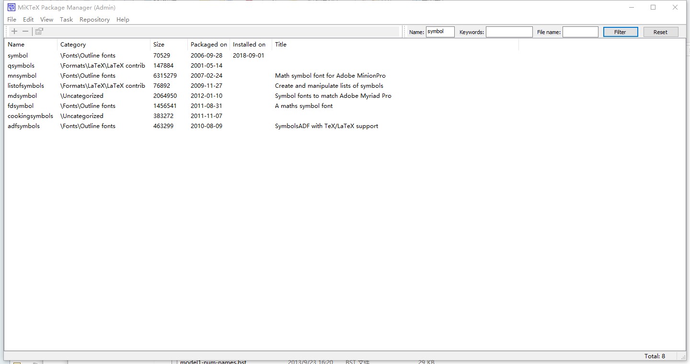
Task: Sort by Packaged on column header
Action: pos(208,45)
